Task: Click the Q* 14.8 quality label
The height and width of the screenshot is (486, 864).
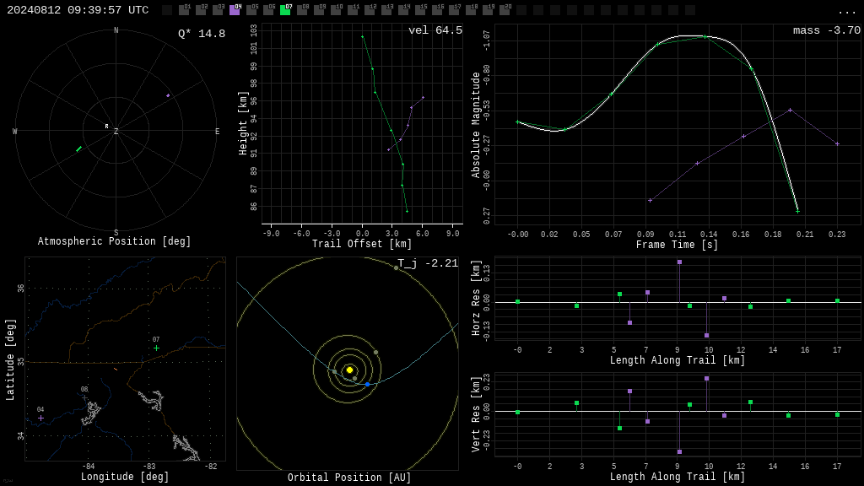Action: (202, 34)
